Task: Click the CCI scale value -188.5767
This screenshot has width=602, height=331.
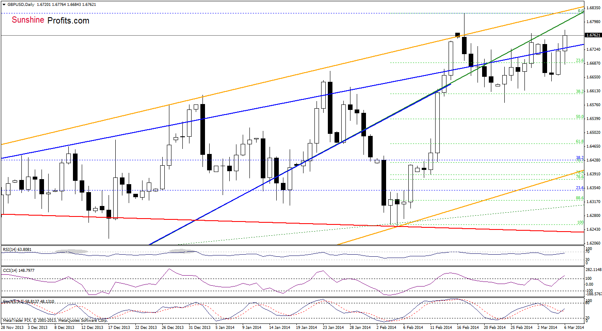Action: [x=593, y=295]
